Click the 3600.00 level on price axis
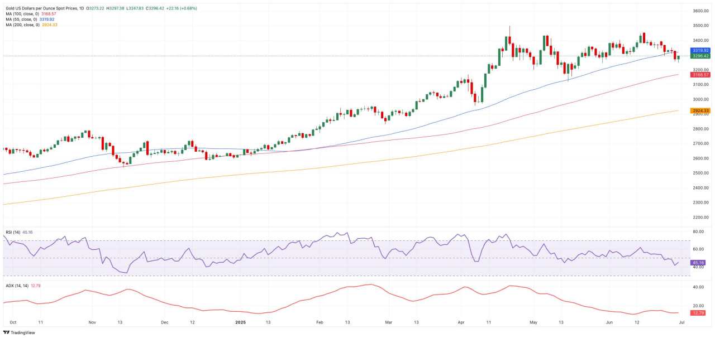Screen dimensions: 715x338 coord(701,11)
